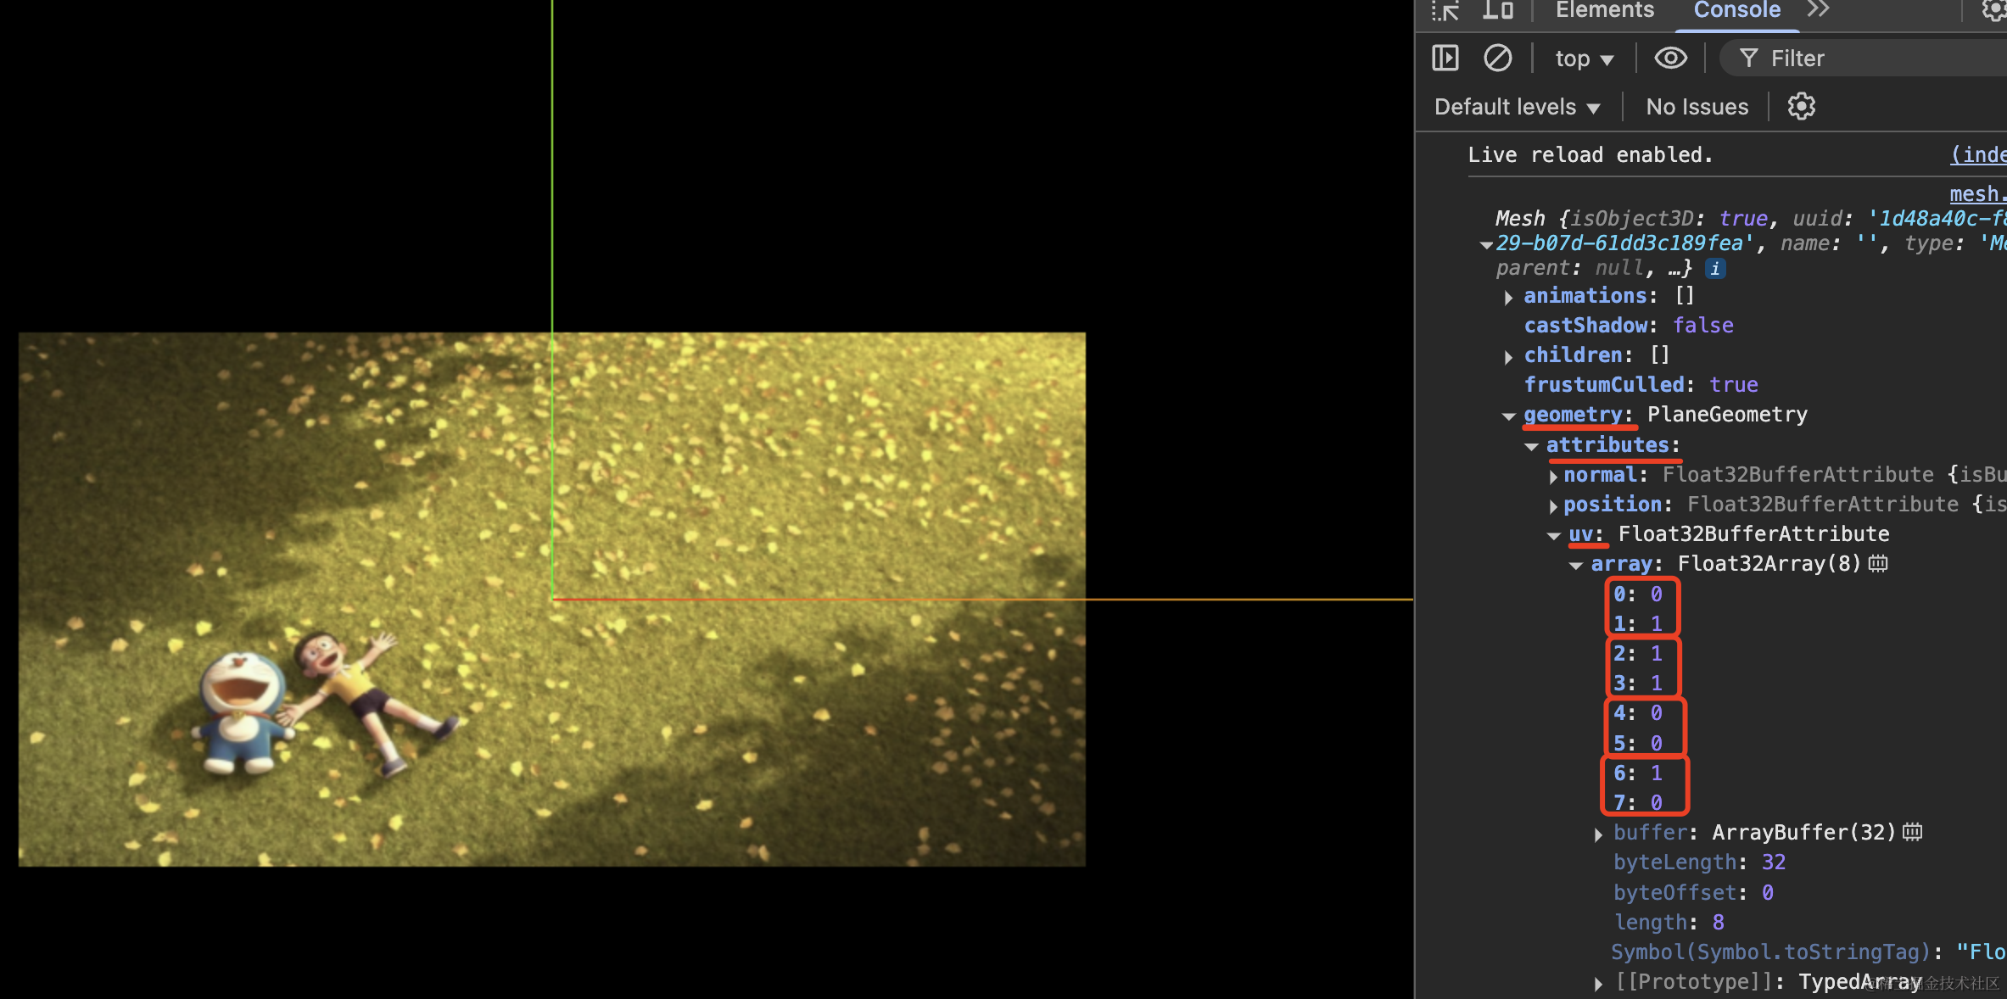The width and height of the screenshot is (2007, 999).
Task: Expand the position Float32BufferAttribute
Action: [x=1553, y=506]
